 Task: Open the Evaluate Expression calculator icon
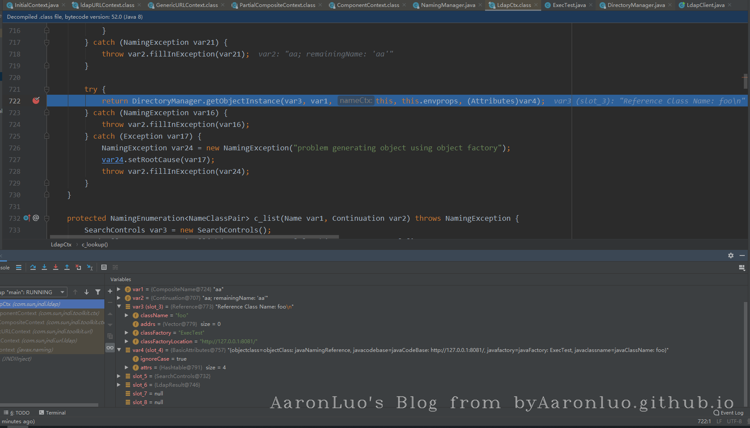tap(104, 267)
